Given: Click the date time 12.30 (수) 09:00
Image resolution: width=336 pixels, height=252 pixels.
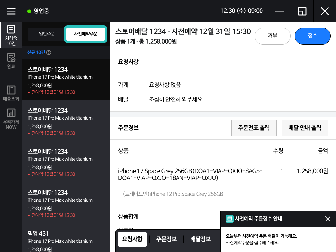Looking at the screenshot, I should (241, 11).
